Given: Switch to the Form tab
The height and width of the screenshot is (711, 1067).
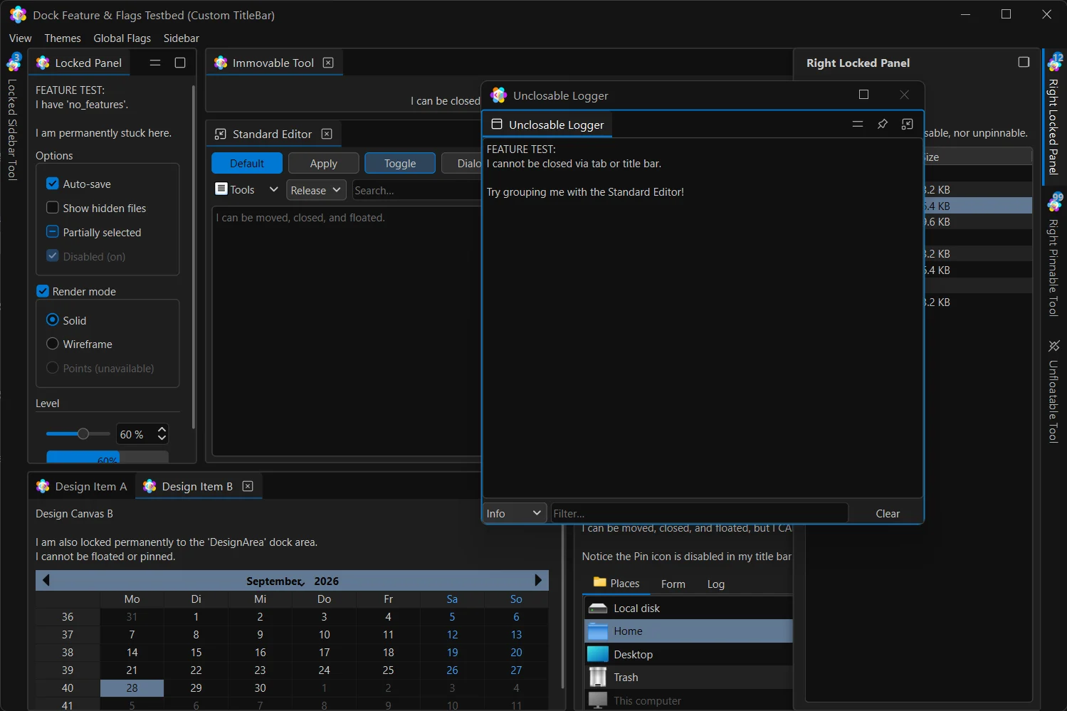Looking at the screenshot, I should pyautogui.click(x=673, y=584).
